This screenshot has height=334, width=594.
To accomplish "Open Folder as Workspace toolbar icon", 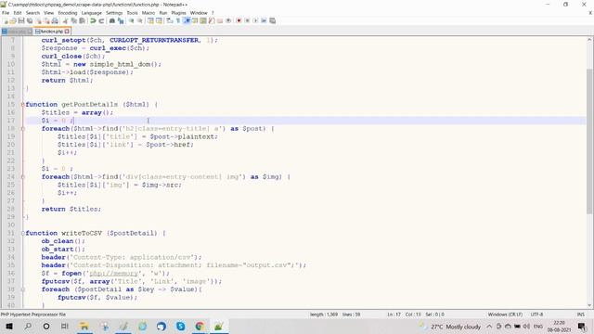I will (220, 20).
